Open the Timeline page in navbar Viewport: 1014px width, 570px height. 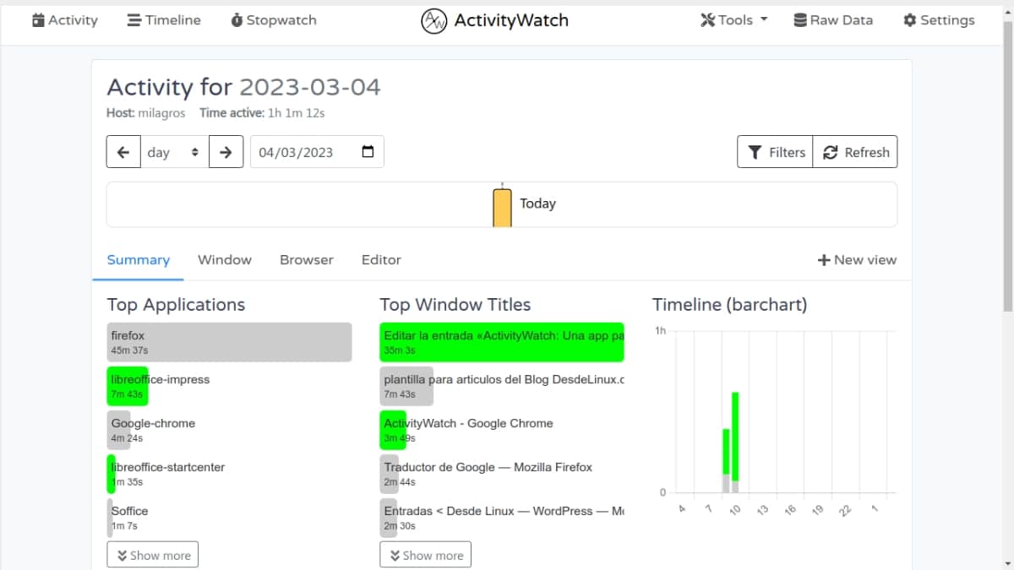pyautogui.click(x=164, y=20)
